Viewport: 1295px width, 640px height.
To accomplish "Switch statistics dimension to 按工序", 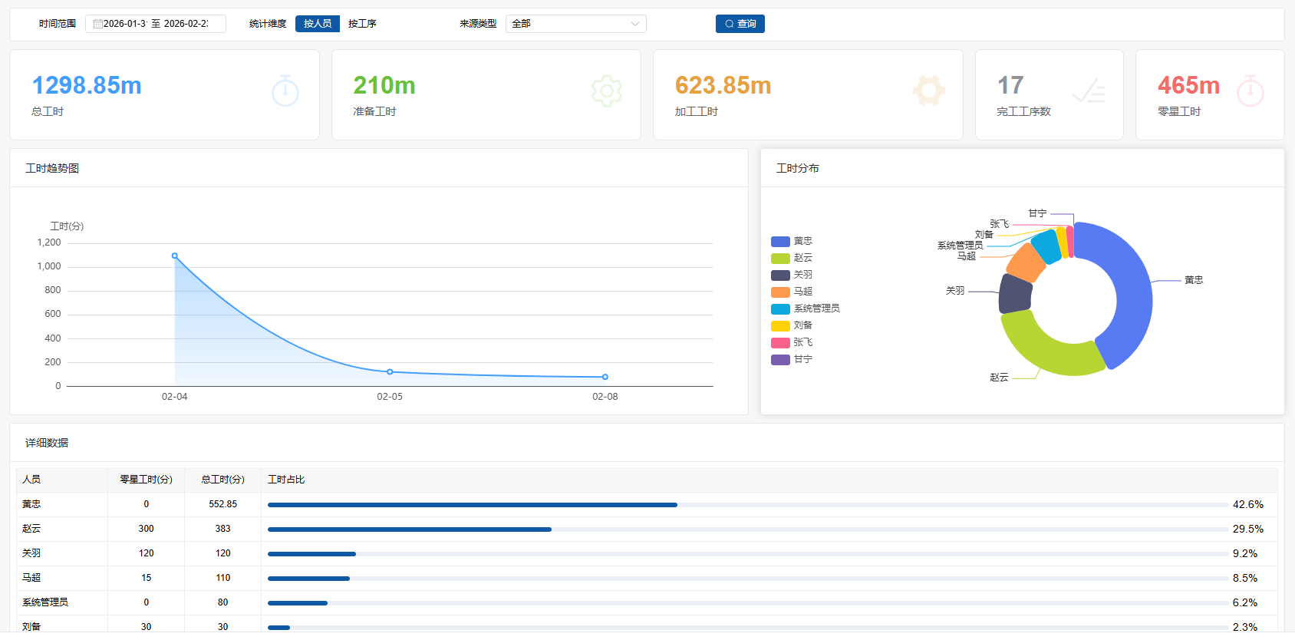I will pos(362,24).
